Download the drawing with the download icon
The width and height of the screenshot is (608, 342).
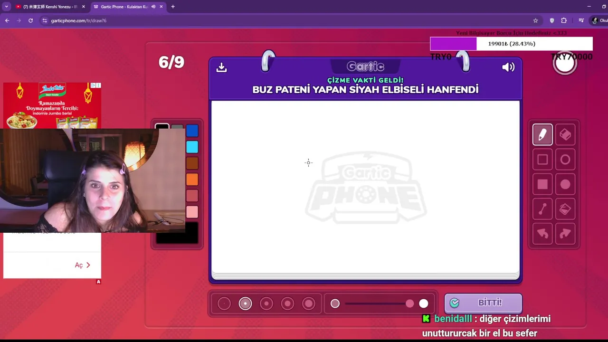pos(221,67)
